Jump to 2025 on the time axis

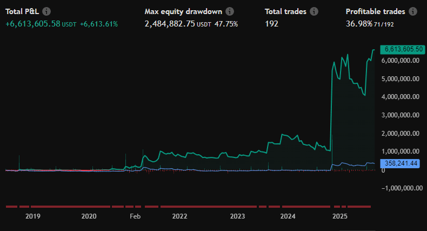[x=339, y=216]
